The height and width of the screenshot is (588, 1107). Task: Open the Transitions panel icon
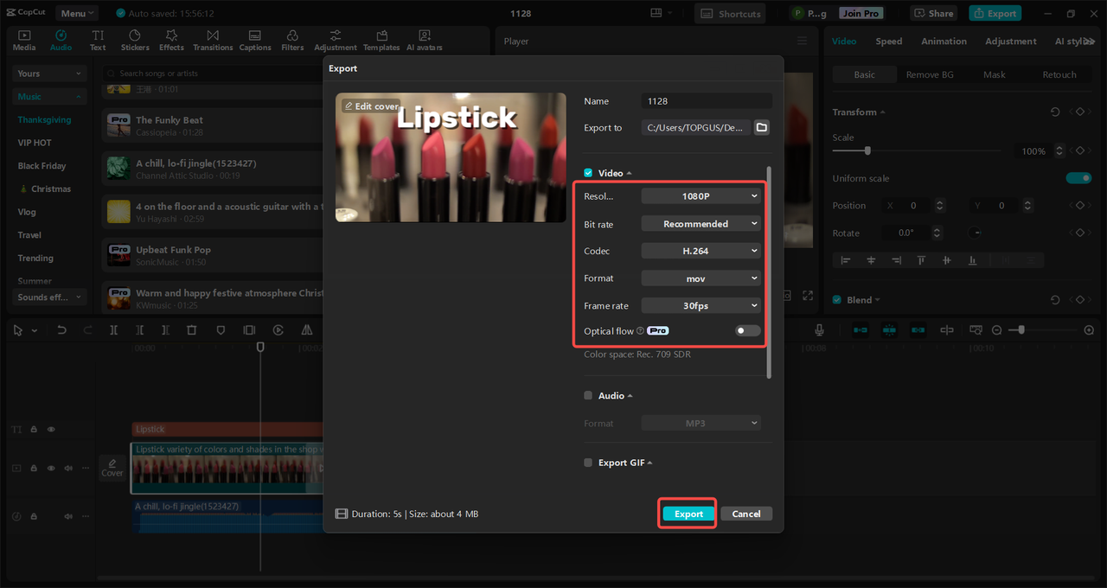pyautogui.click(x=213, y=40)
